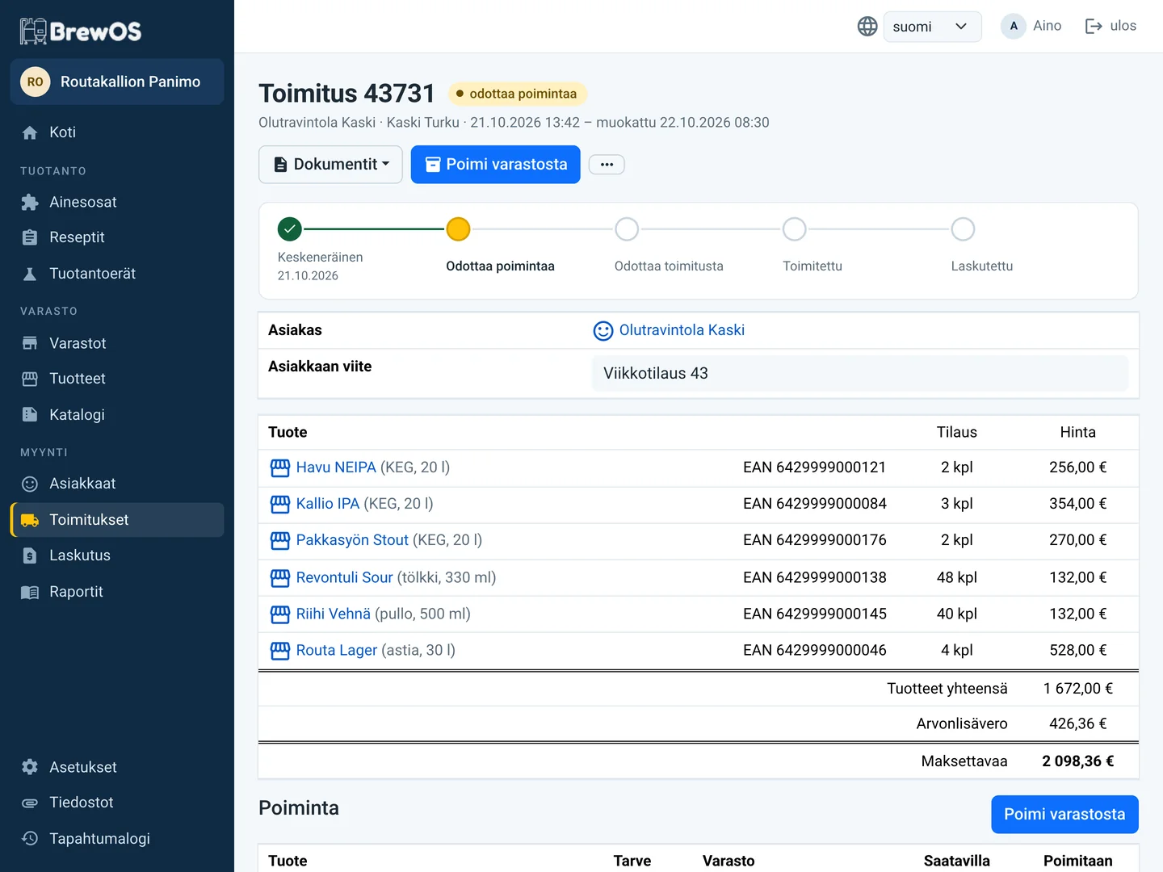Click the top Poimi varastosta button
1163x872 pixels.
coord(496,165)
